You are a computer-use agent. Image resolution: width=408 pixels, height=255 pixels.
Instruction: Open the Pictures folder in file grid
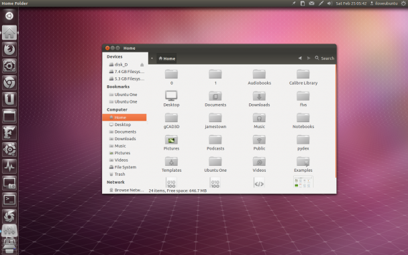pos(171,142)
